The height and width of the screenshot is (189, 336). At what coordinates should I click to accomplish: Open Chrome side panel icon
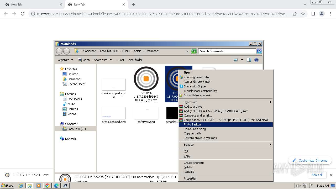(313, 14)
